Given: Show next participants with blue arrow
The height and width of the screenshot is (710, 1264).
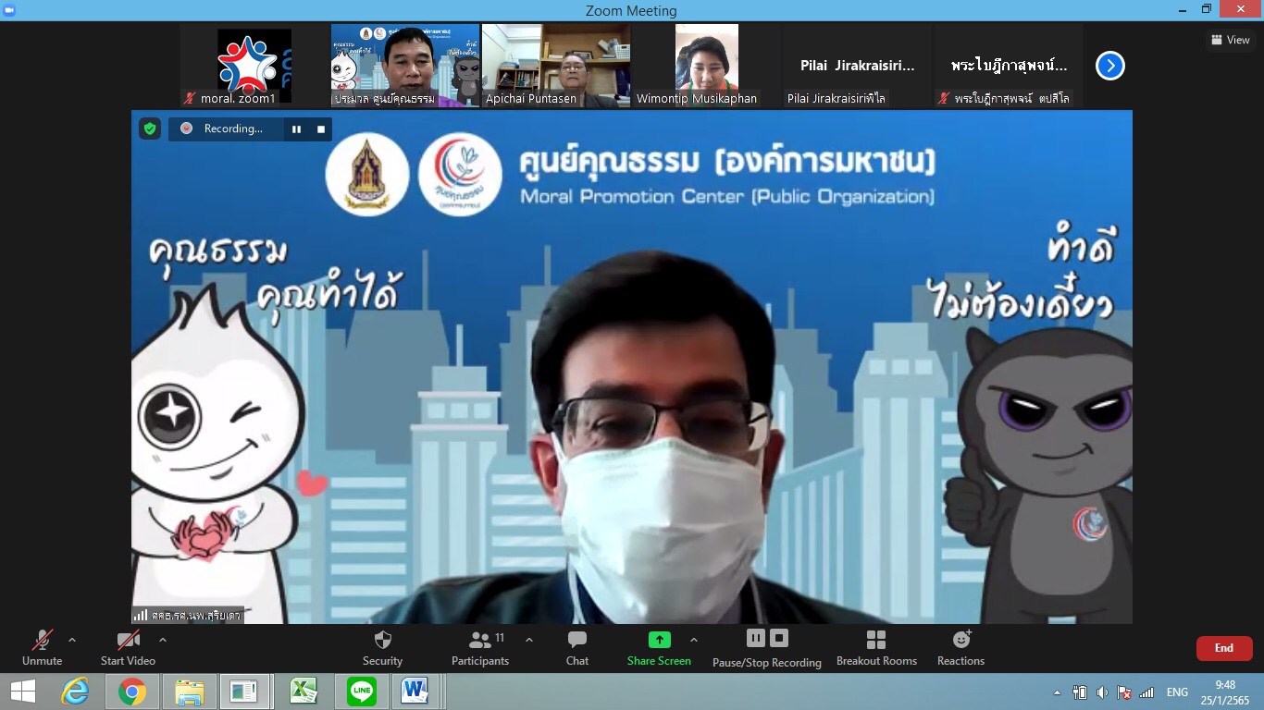Looking at the screenshot, I should coord(1110,66).
